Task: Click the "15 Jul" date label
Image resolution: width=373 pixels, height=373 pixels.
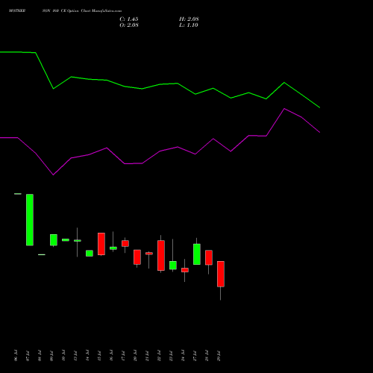Action: [99, 355]
